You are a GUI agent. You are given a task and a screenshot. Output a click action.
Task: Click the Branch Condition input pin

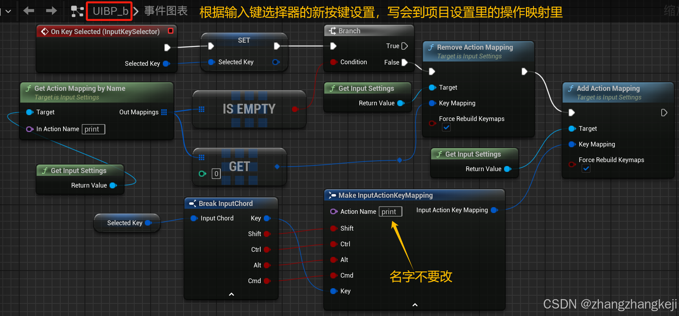[333, 62]
